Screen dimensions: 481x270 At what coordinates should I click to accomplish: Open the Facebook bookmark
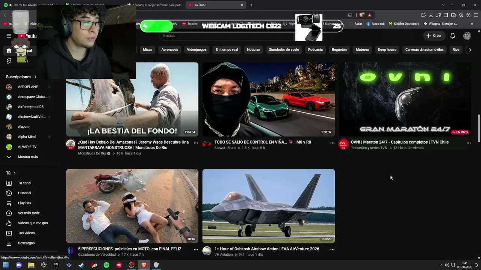pos(375,24)
